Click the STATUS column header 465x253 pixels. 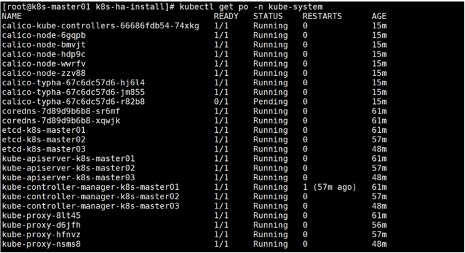coord(267,16)
